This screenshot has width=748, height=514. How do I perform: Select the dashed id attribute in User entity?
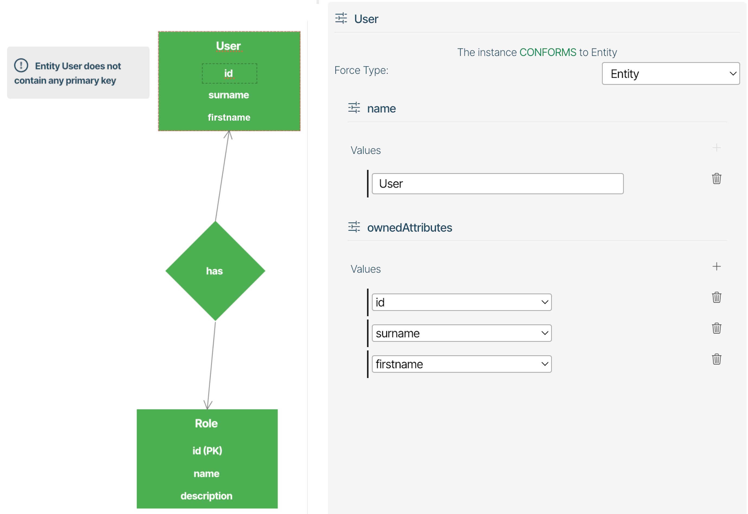pos(230,74)
